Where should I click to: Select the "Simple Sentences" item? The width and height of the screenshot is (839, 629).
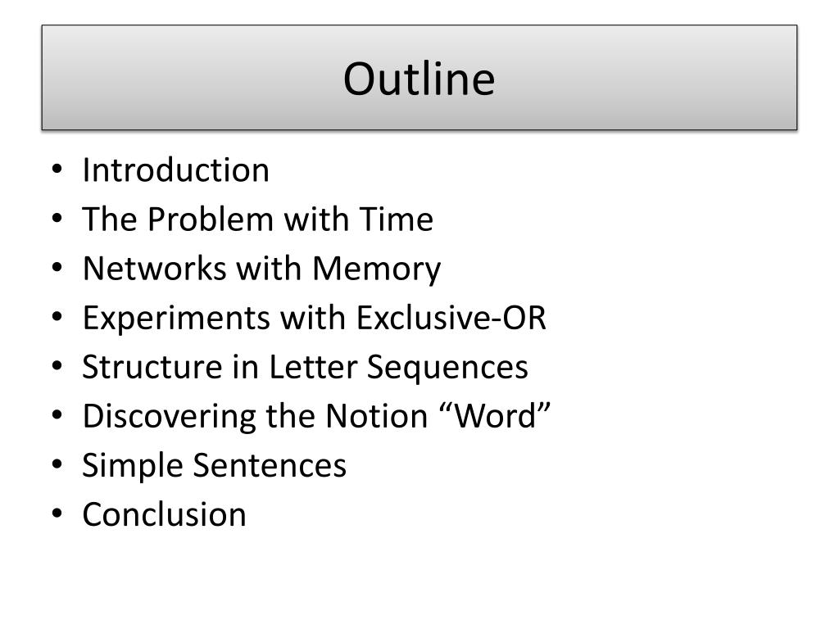pos(214,465)
